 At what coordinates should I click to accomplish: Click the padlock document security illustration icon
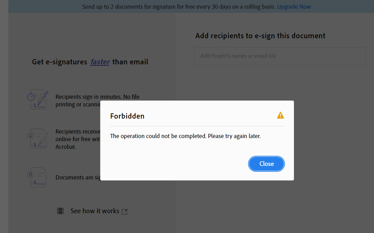coord(38,177)
